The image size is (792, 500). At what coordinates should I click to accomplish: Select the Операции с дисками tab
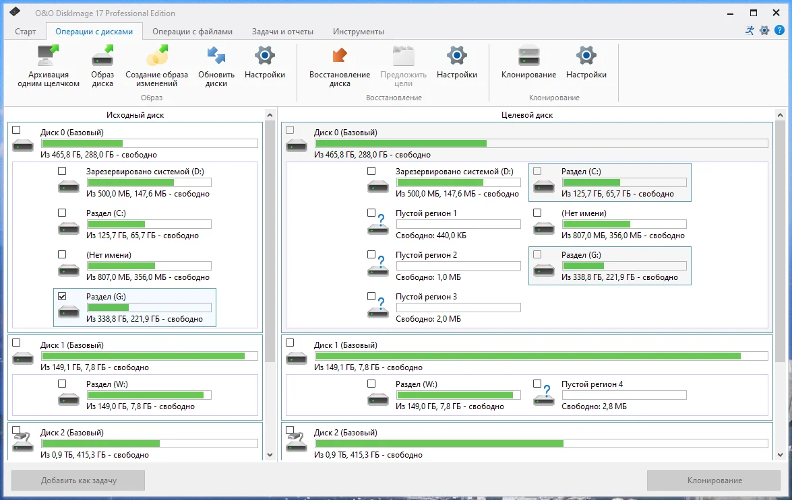point(94,31)
